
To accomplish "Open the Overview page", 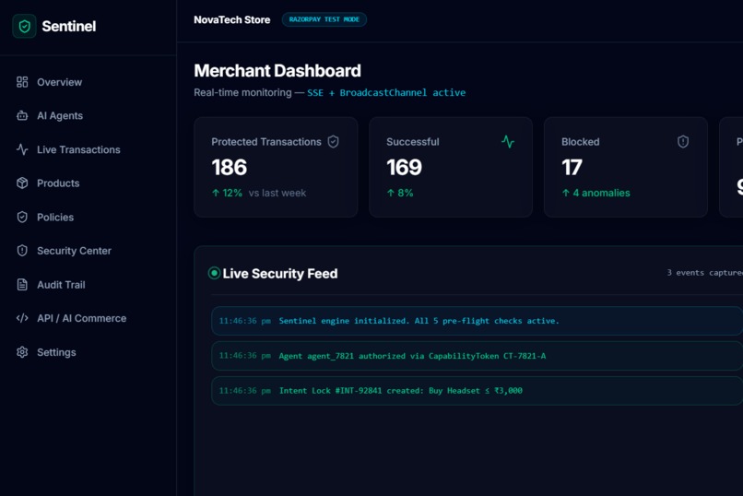I will coord(59,82).
